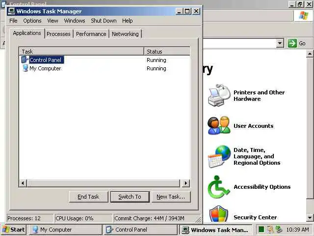Click the Processes: 12 status field
This screenshot has height=236, width=314.
(x=30, y=218)
